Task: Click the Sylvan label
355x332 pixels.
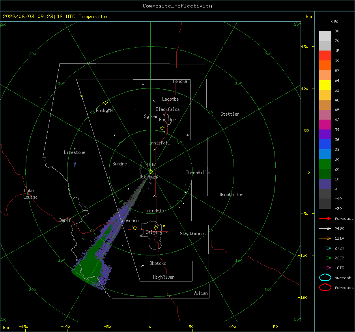Action: 151,116
